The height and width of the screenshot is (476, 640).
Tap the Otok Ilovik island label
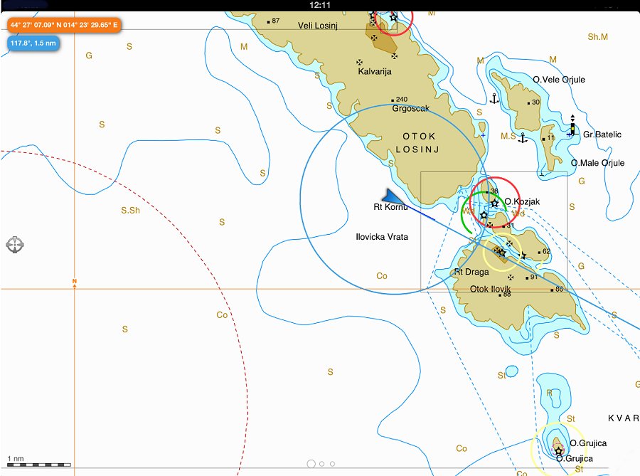(x=491, y=289)
